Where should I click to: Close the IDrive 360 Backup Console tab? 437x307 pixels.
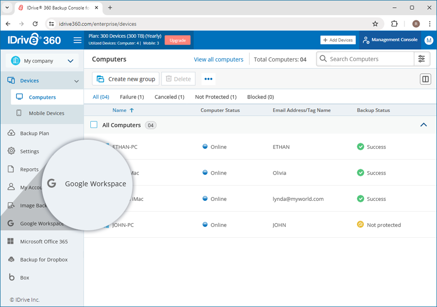point(97,8)
